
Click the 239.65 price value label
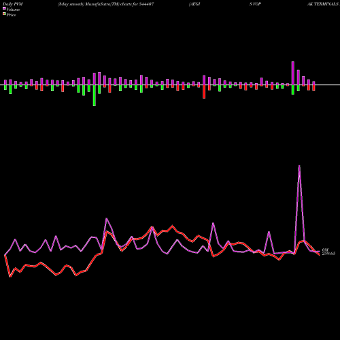pyautogui.click(x=328, y=254)
